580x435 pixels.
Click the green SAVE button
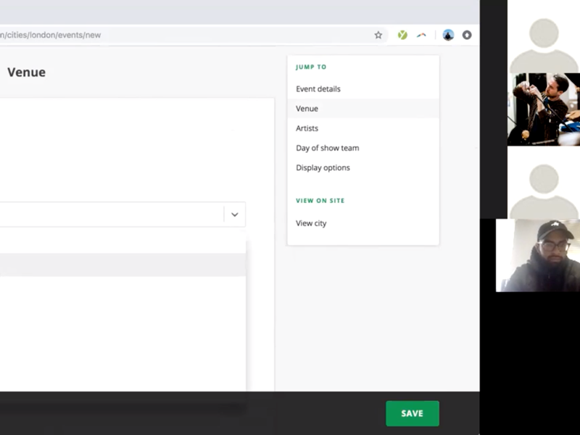413,413
